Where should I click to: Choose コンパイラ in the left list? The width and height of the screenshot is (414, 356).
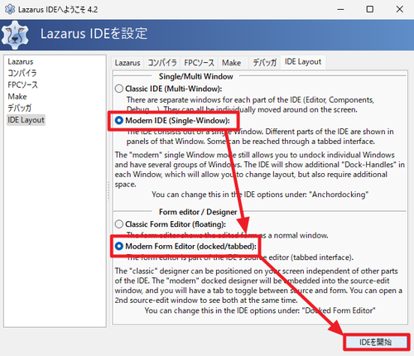tap(22, 73)
